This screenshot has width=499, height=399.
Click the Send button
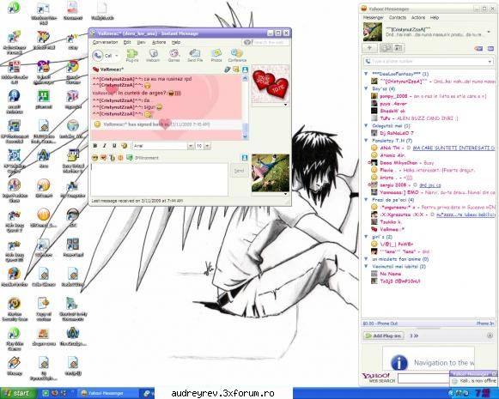pos(239,171)
